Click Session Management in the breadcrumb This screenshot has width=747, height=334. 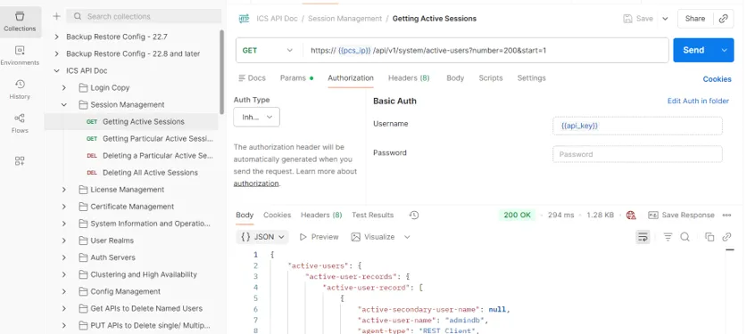click(344, 19)
